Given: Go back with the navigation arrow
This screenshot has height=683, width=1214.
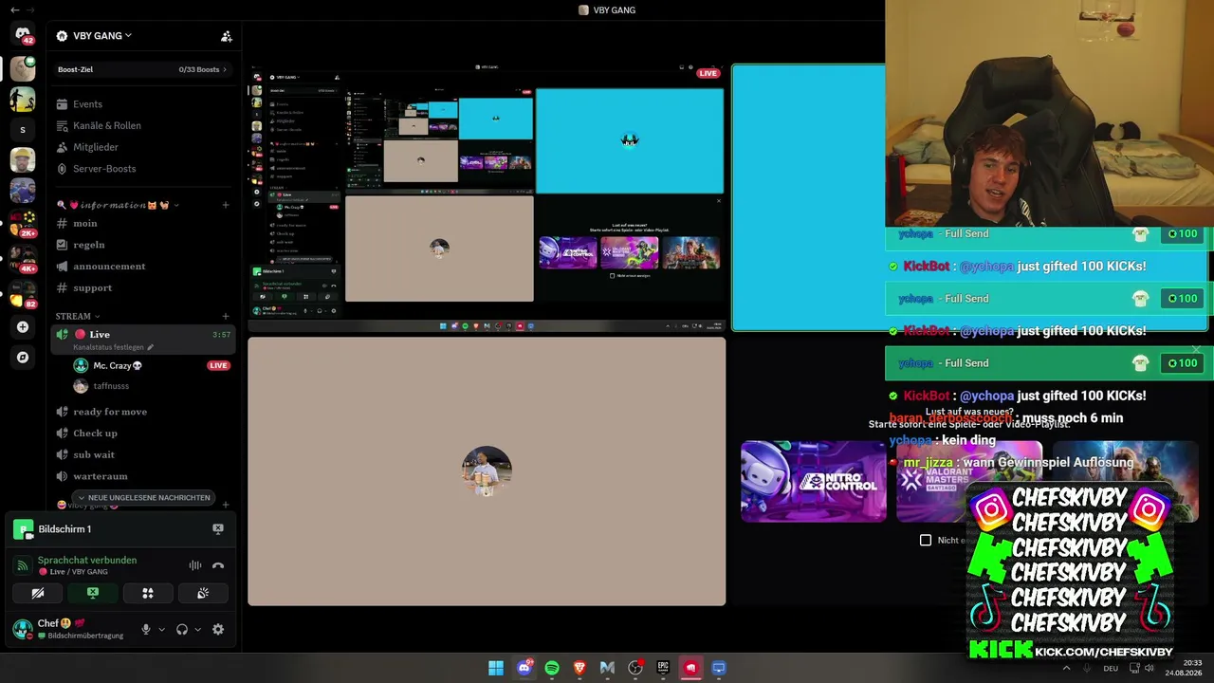Looking at the screenshot, I should [x=15, y=9].
